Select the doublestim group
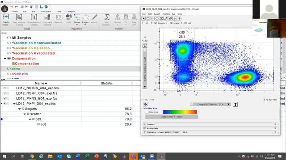286x160 pixels. click(20, 74)
